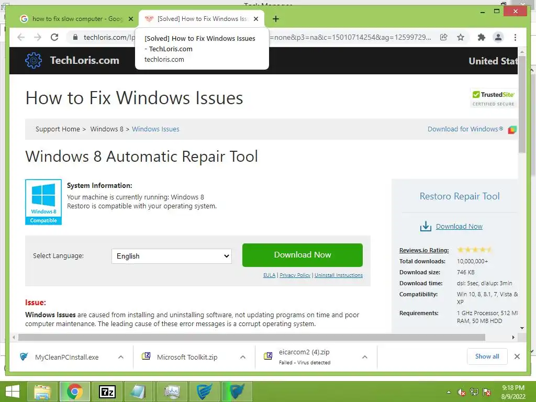Click the browser forward arrow

(38, 37)
